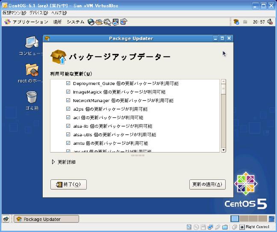This screenshot has width=277, height=232.
Task: Click the volume speaker icon in panel
Action: tap(270, 22)
